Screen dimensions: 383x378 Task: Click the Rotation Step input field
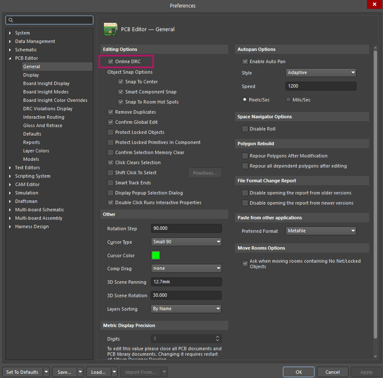coord(186,228)
